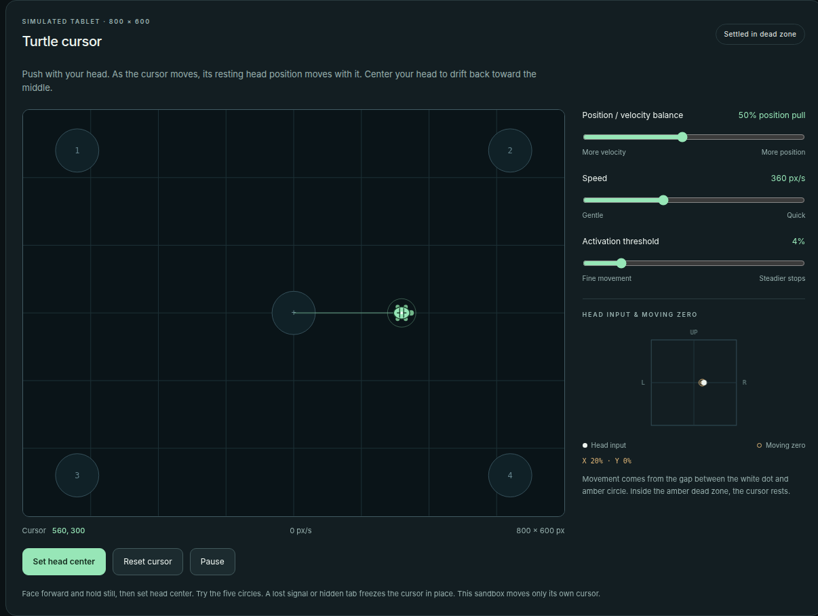818x616 pixels.
Task: Select target circle 4
Action: (510, 475)
